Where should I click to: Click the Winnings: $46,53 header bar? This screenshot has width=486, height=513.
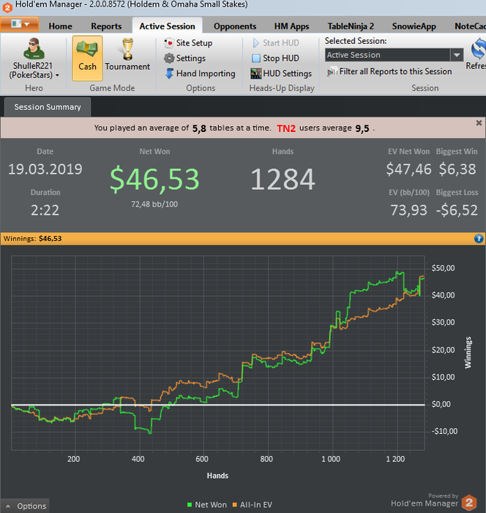(242, 238)
